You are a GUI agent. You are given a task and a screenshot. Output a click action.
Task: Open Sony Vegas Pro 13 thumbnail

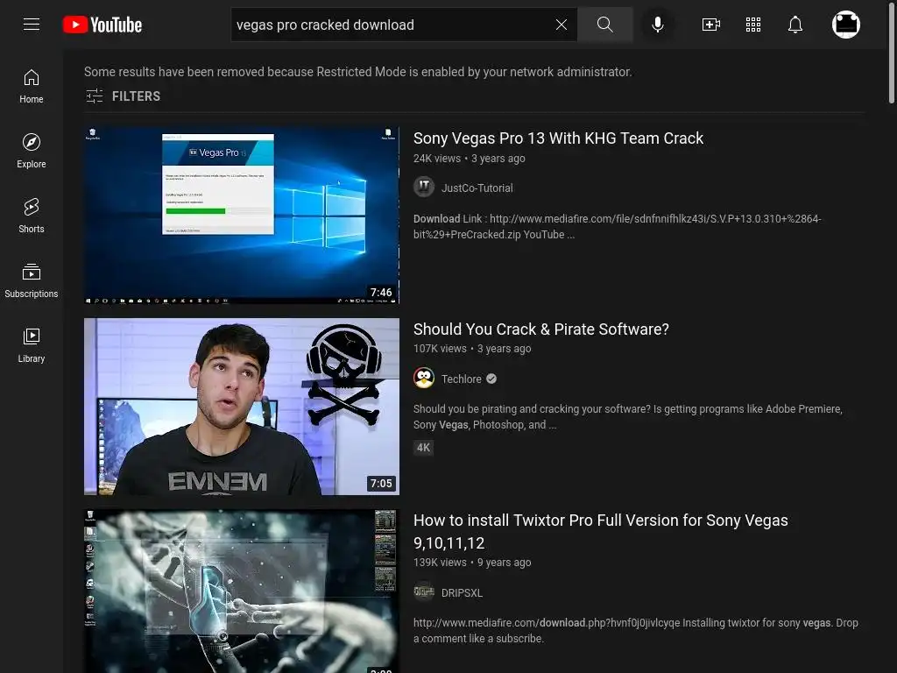[242, 216]
